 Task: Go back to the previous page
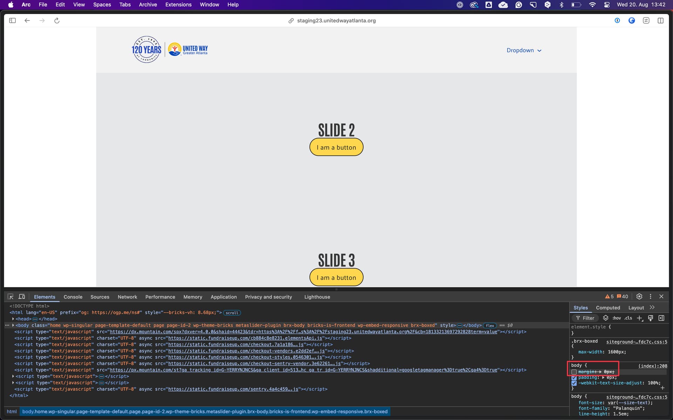click(27, 21)
